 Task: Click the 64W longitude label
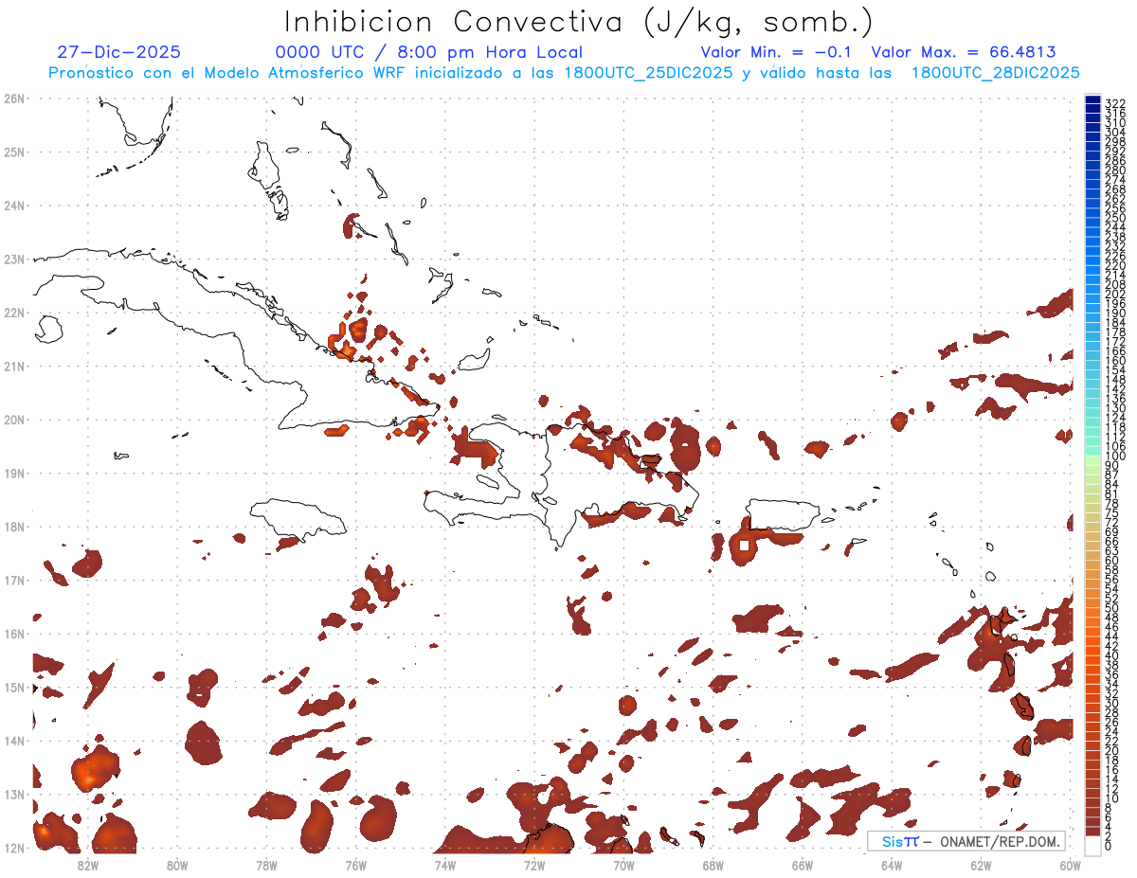[892, 865]
